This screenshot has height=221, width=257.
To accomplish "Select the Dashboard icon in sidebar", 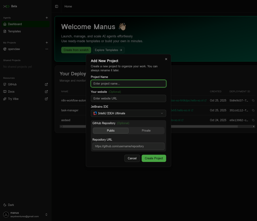I will coord(4,24).
